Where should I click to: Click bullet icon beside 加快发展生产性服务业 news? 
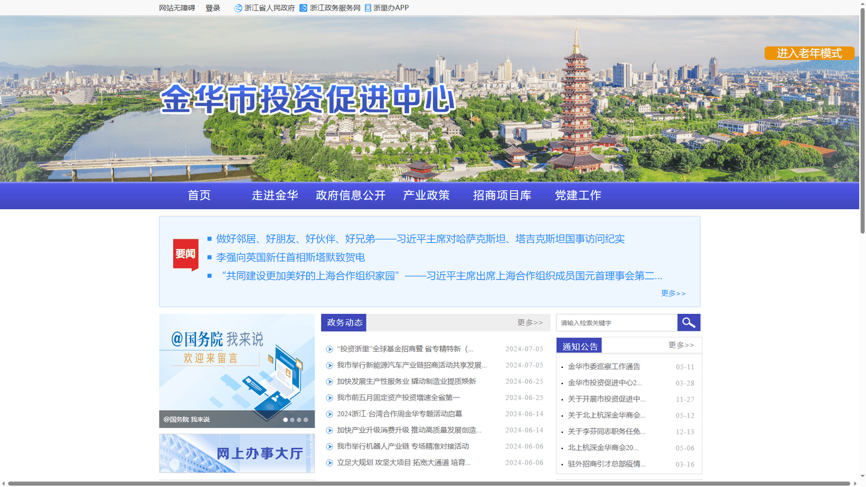point(330,382)
